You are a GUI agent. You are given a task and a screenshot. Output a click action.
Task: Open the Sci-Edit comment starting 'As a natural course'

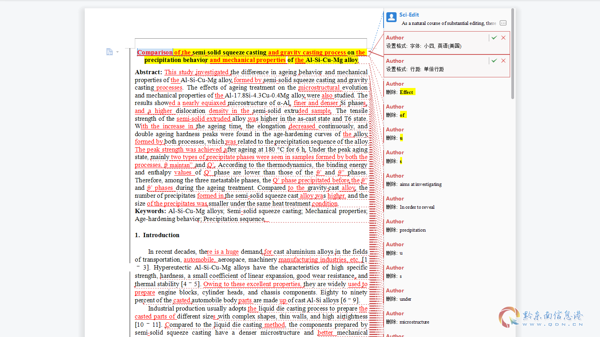[449, 23]
